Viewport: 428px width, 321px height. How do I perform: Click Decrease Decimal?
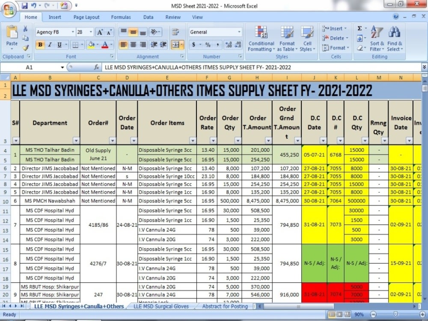238,45
